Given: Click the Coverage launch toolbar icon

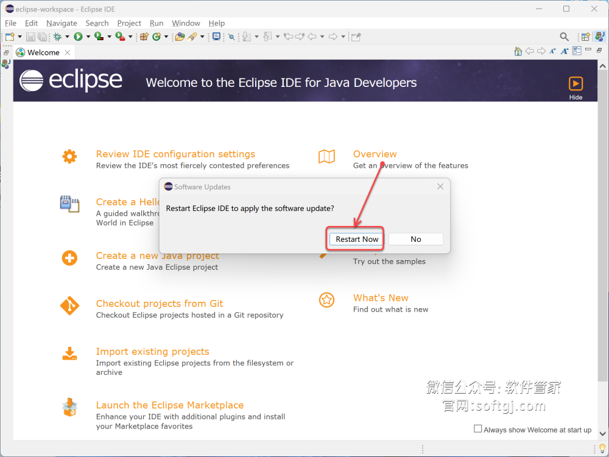Looking at the screenshot, I should [99, 37].
